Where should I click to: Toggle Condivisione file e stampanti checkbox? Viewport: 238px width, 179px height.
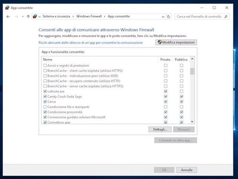tap(45, 107)
